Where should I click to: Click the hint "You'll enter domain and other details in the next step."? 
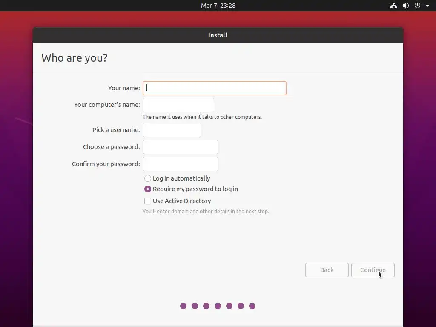click(206, 211)
